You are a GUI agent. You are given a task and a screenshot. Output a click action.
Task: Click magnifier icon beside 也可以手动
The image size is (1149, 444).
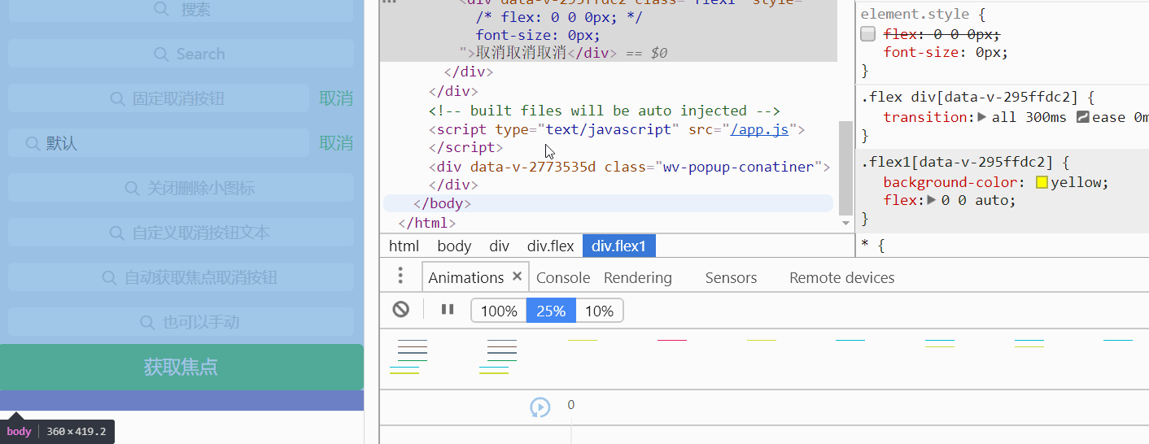click(147, 322)
